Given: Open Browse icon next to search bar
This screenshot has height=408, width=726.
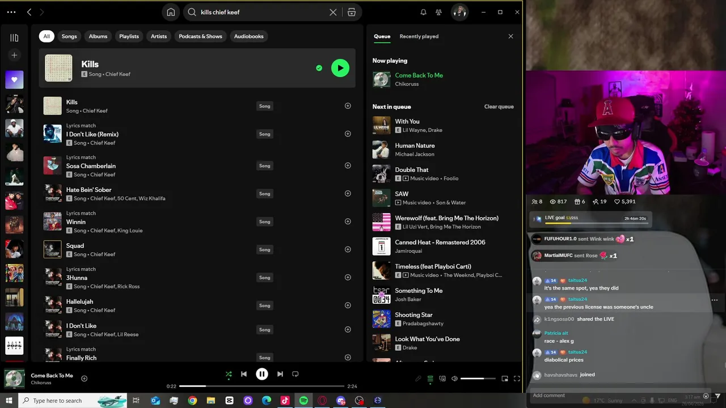Looking at the screenshot, I should [x=352, y=12].
